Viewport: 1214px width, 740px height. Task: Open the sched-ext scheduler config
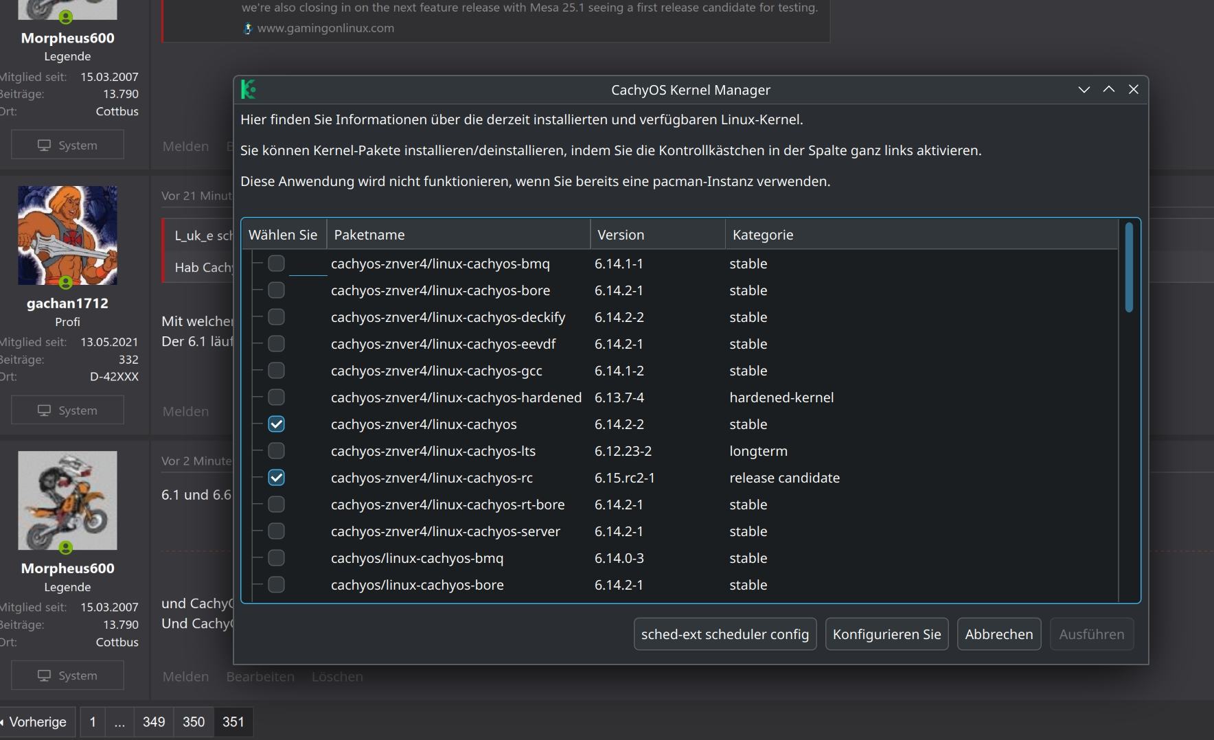pos(725,634)
